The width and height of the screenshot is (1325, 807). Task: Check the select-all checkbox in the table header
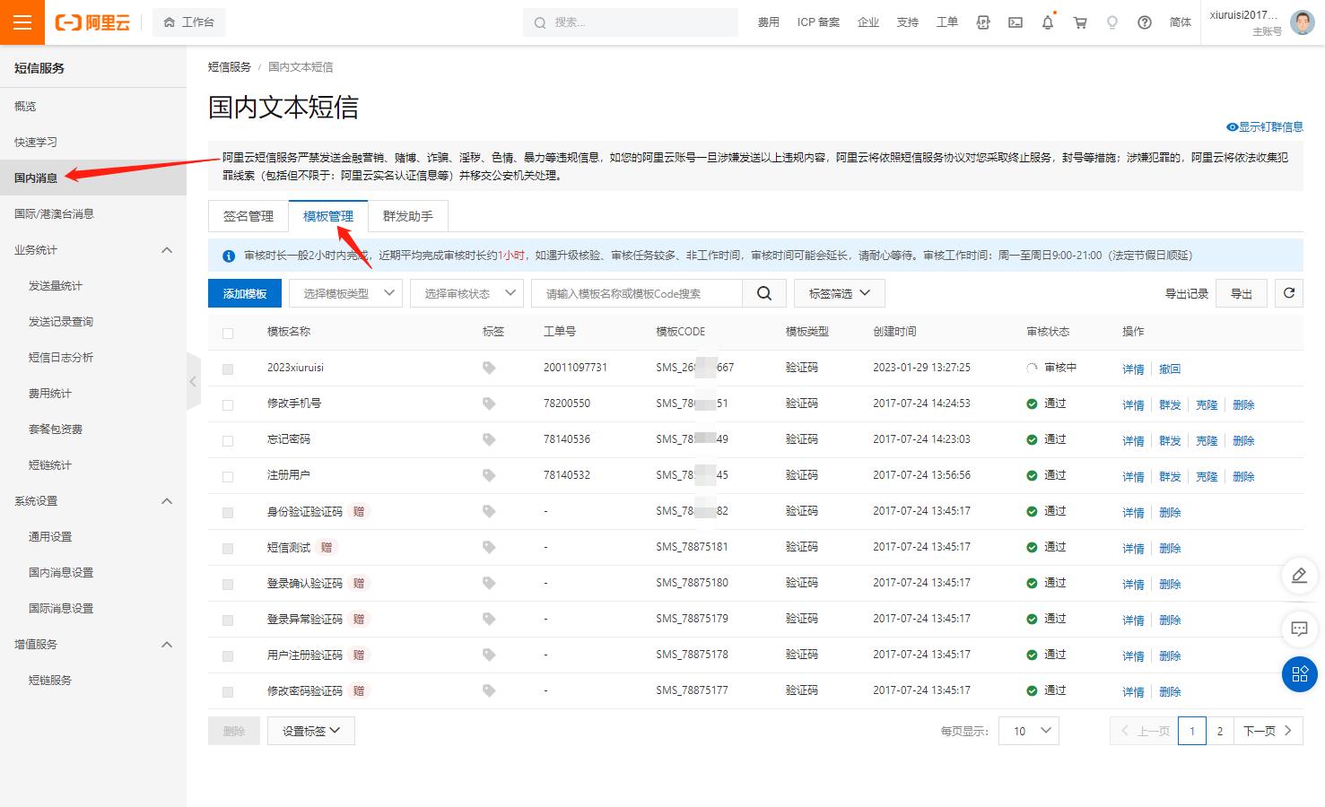point(228,331)
